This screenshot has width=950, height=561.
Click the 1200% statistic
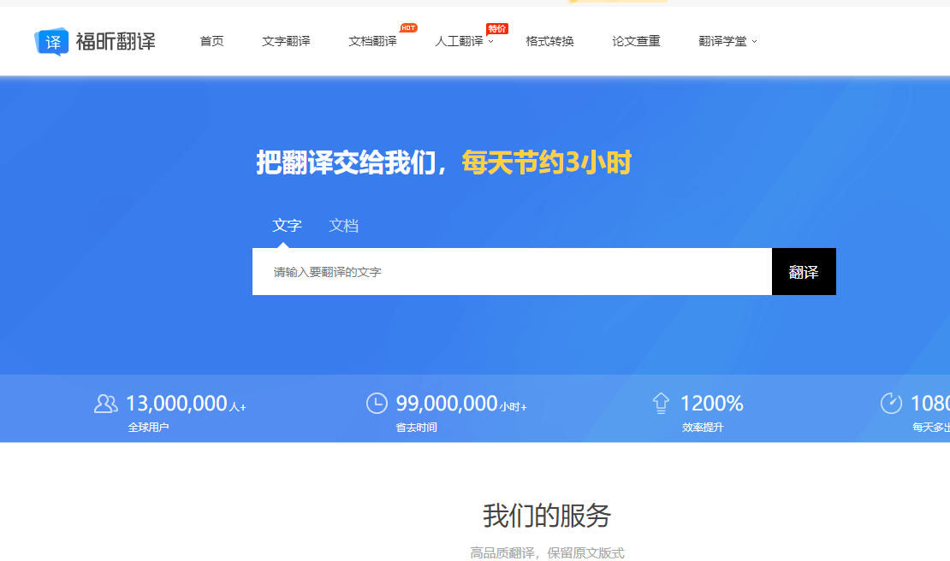[x=712, y=404]
